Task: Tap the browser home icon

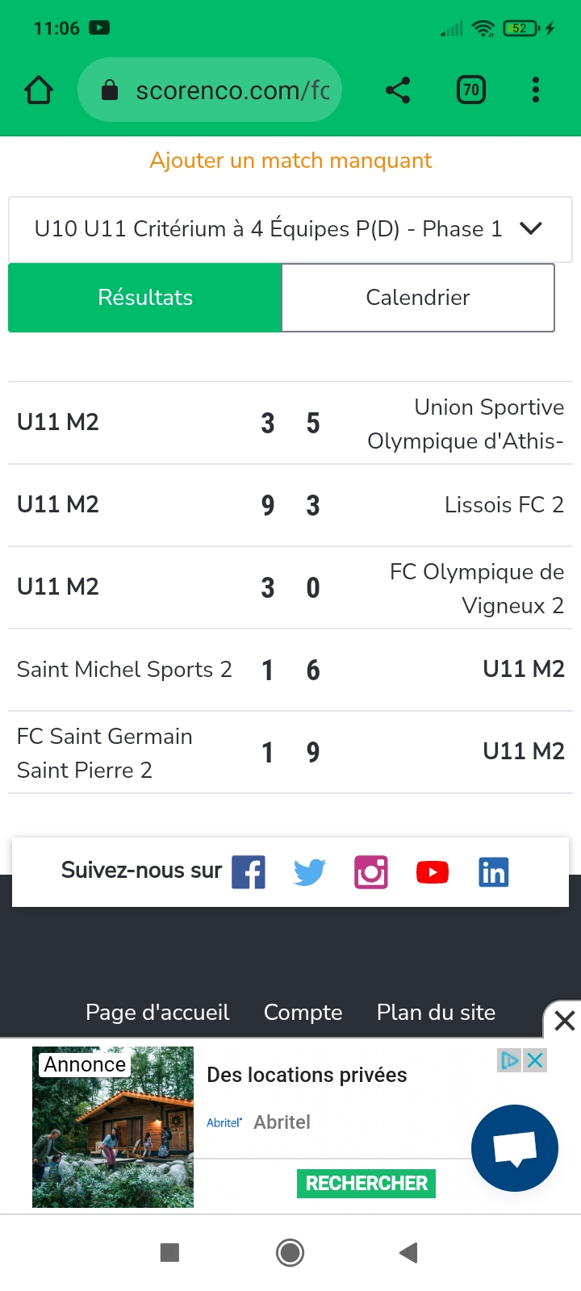Action: point(39,90)
